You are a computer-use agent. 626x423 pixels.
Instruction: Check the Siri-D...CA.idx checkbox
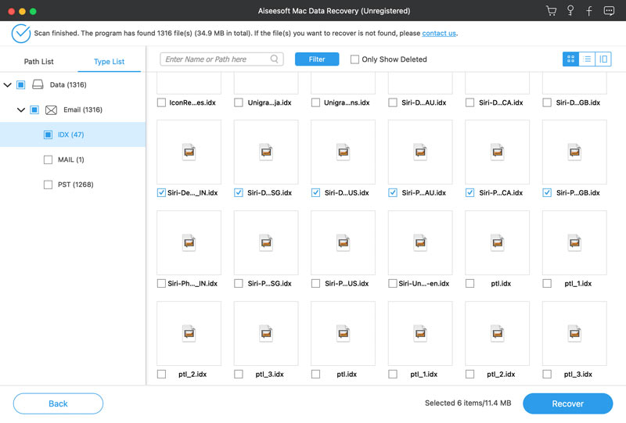pyautogui.click(x=470, y=102)
